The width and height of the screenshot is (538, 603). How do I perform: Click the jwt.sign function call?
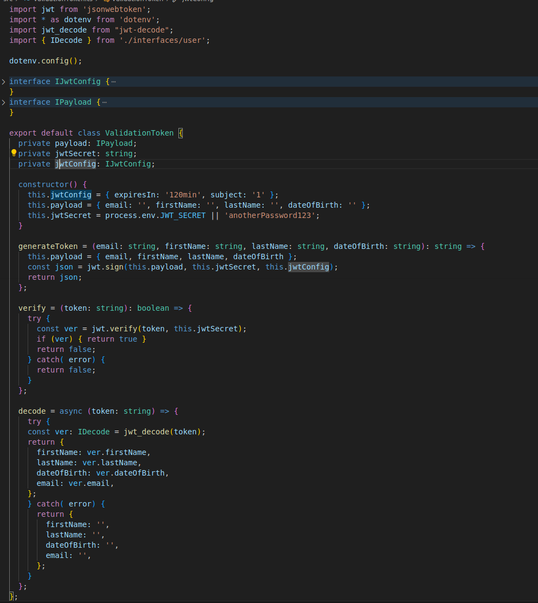(103, 266)
